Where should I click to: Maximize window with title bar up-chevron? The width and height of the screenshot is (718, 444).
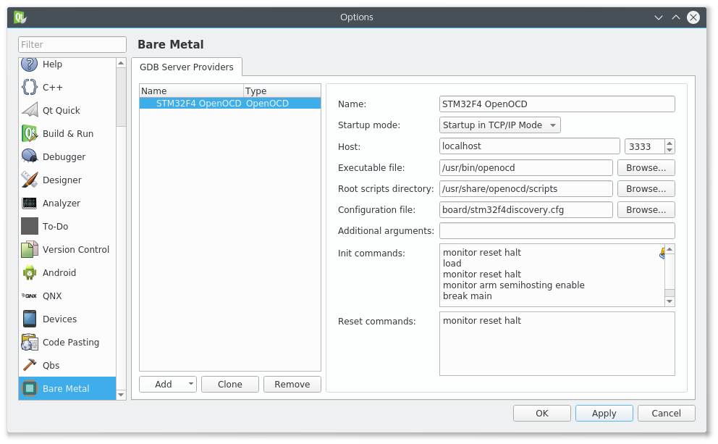pos(676,17)
